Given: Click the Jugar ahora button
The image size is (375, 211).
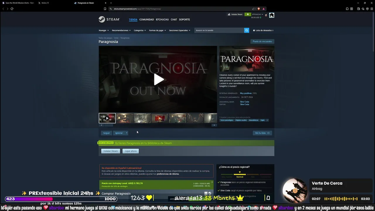Looking at the screenshot, I should (131, 151).
